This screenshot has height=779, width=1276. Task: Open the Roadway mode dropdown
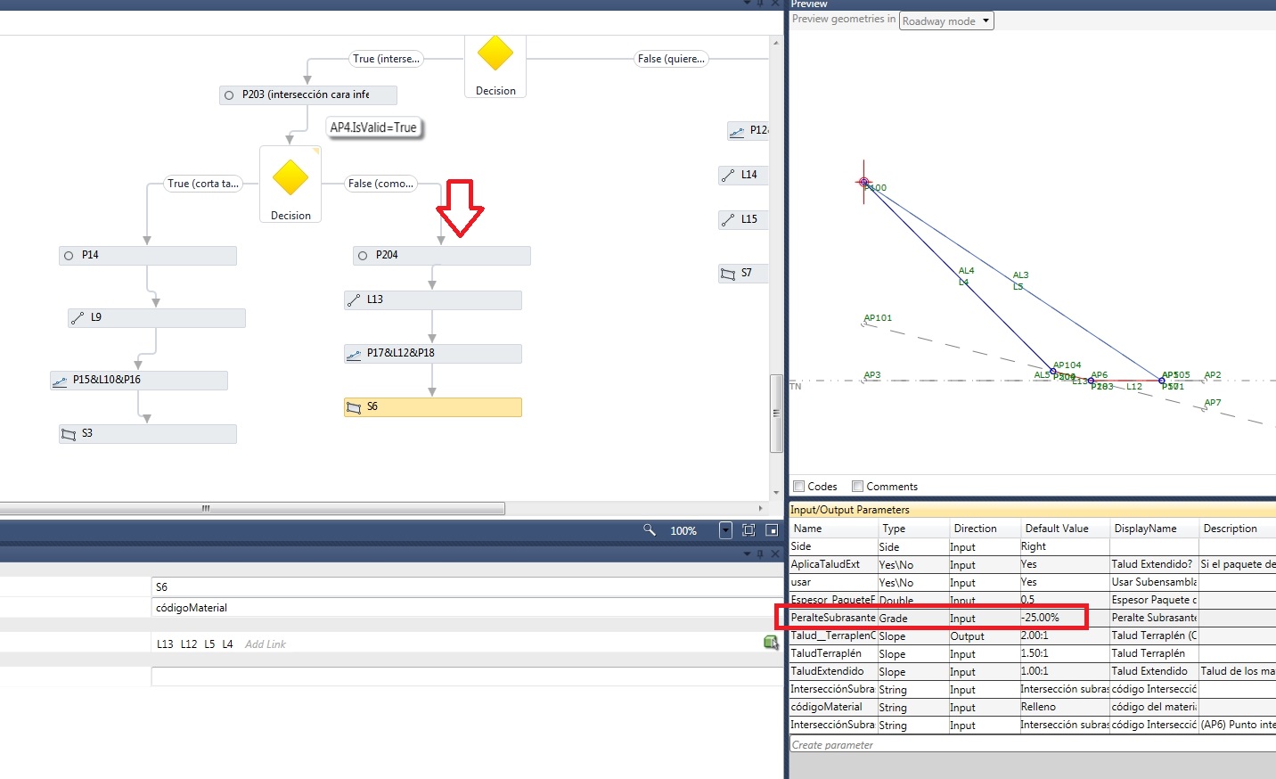[x=986, y=20]
